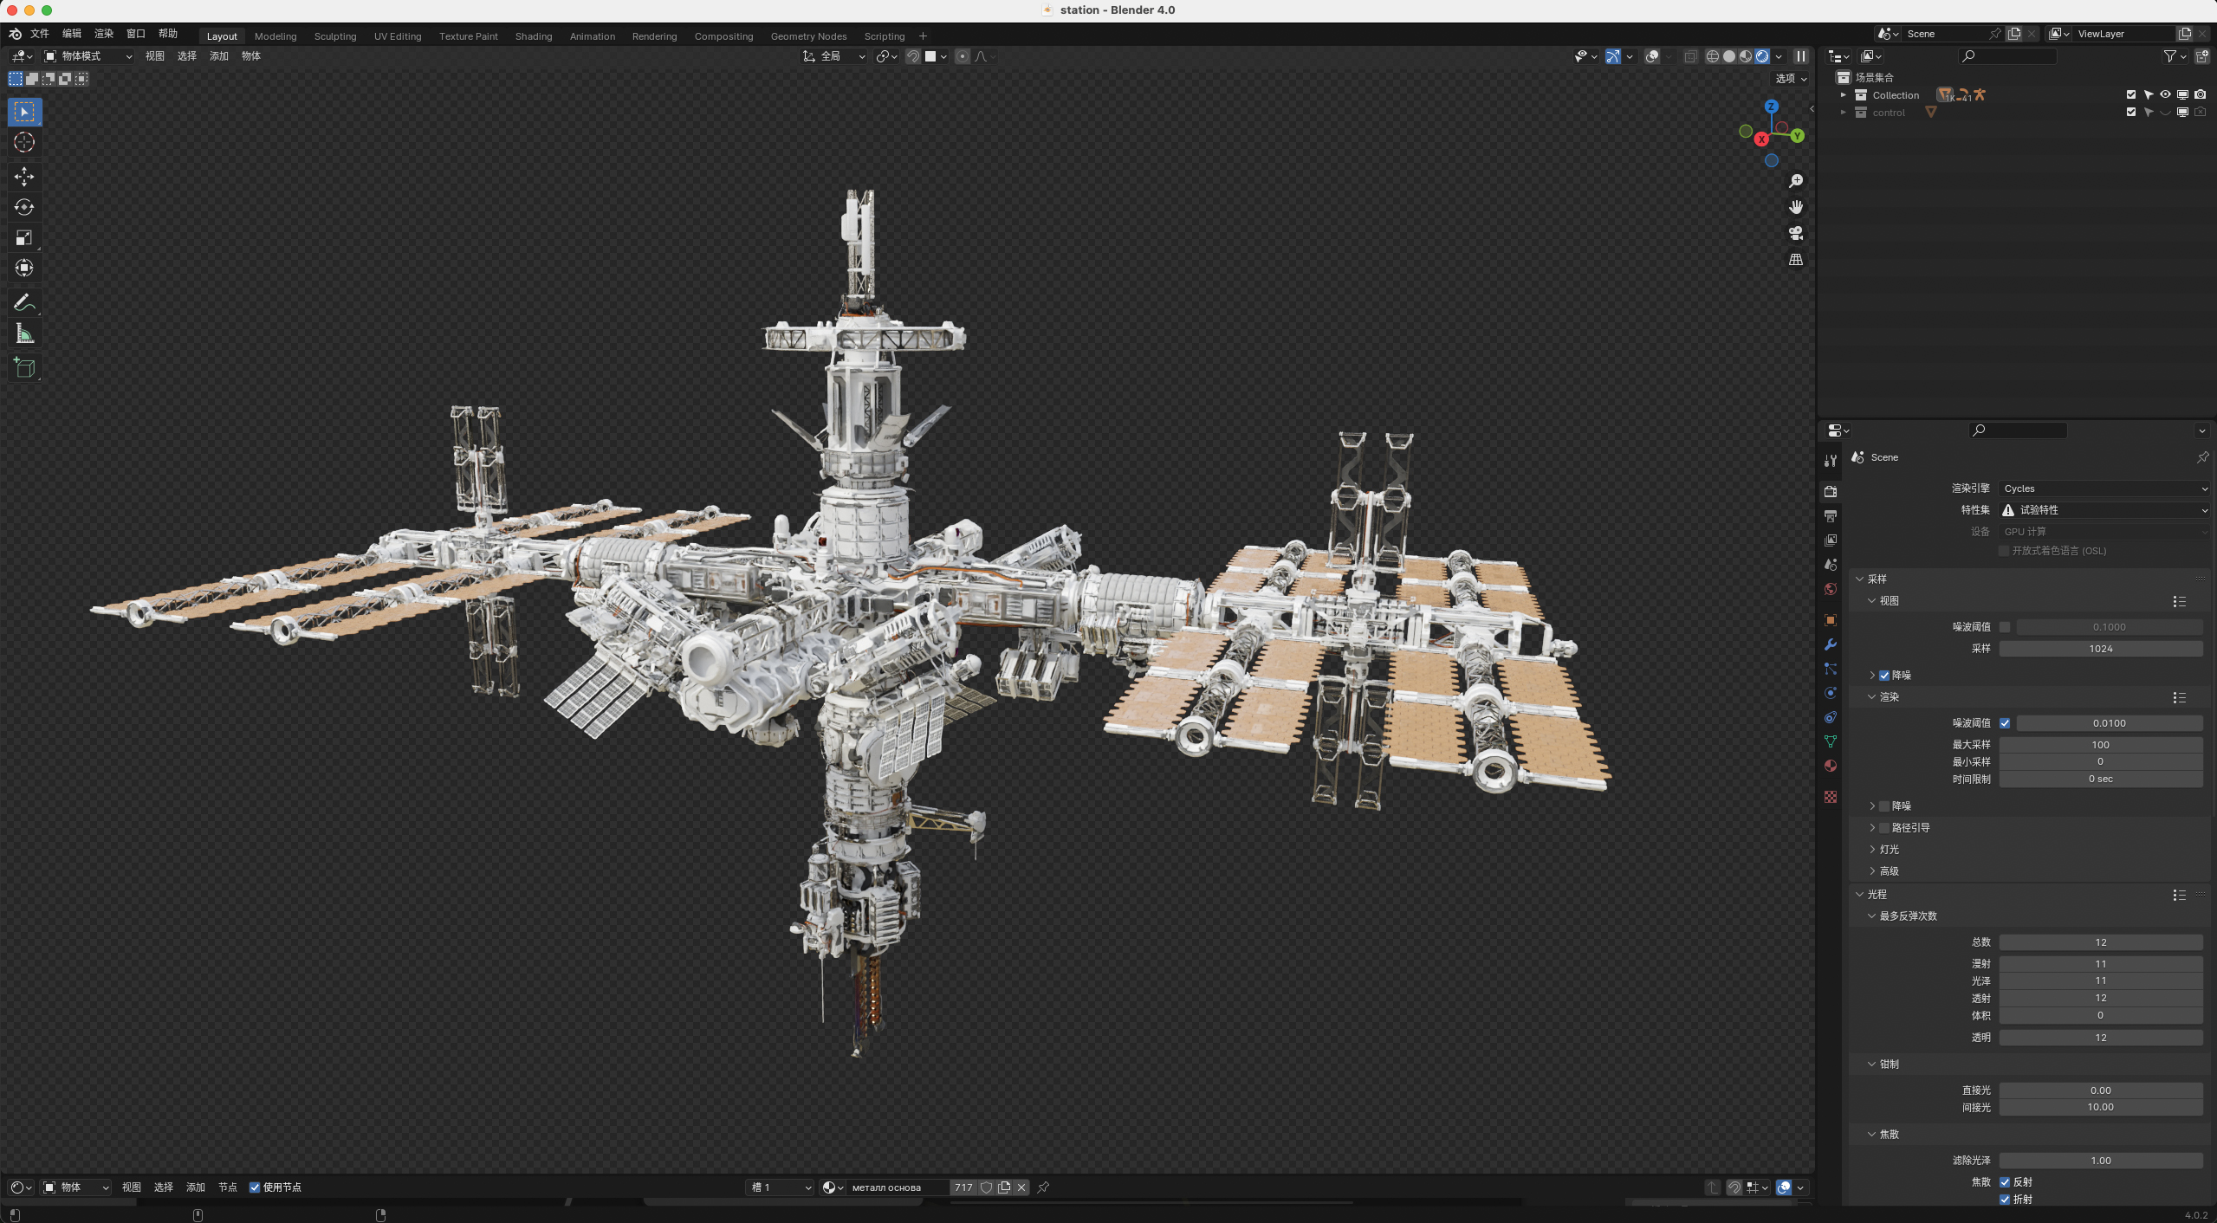
Task: Toggle Collection render camera icon
Action: point(2200,95)
